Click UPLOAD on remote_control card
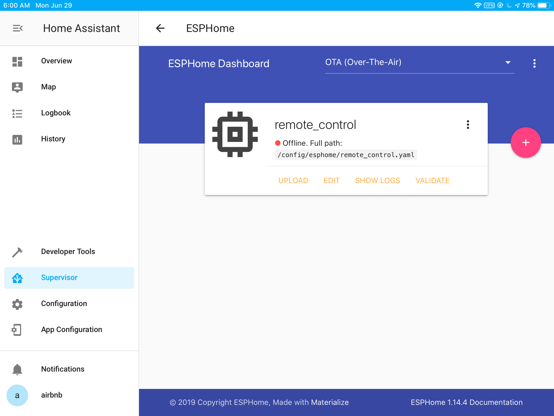 click(293, 181)
